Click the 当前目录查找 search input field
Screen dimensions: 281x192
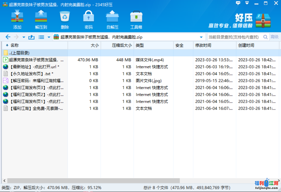234,37
